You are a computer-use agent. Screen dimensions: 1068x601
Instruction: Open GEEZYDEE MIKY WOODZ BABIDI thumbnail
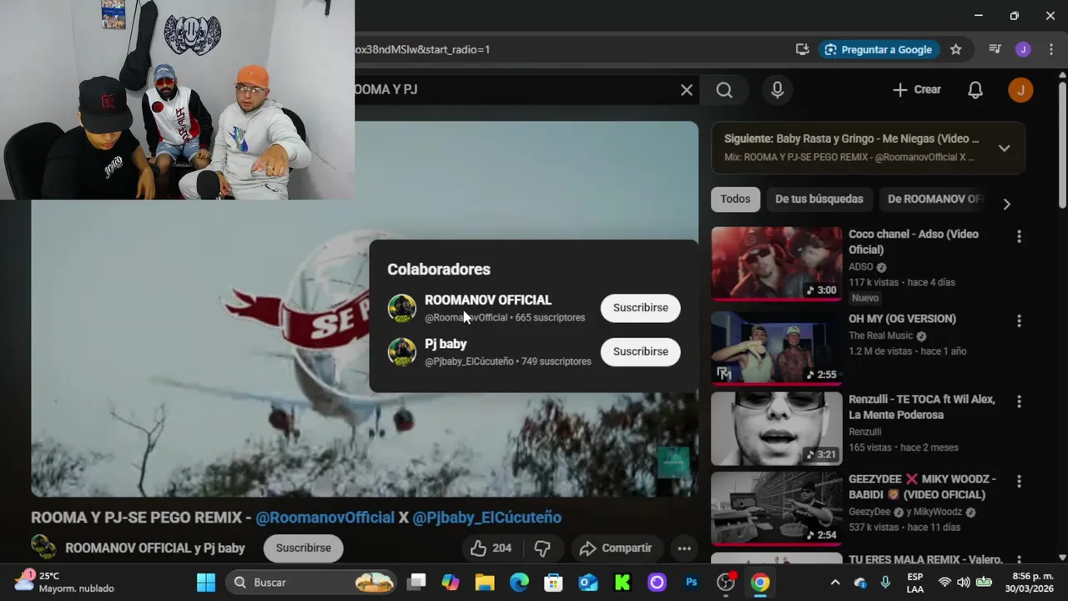(x=776, y=509)
